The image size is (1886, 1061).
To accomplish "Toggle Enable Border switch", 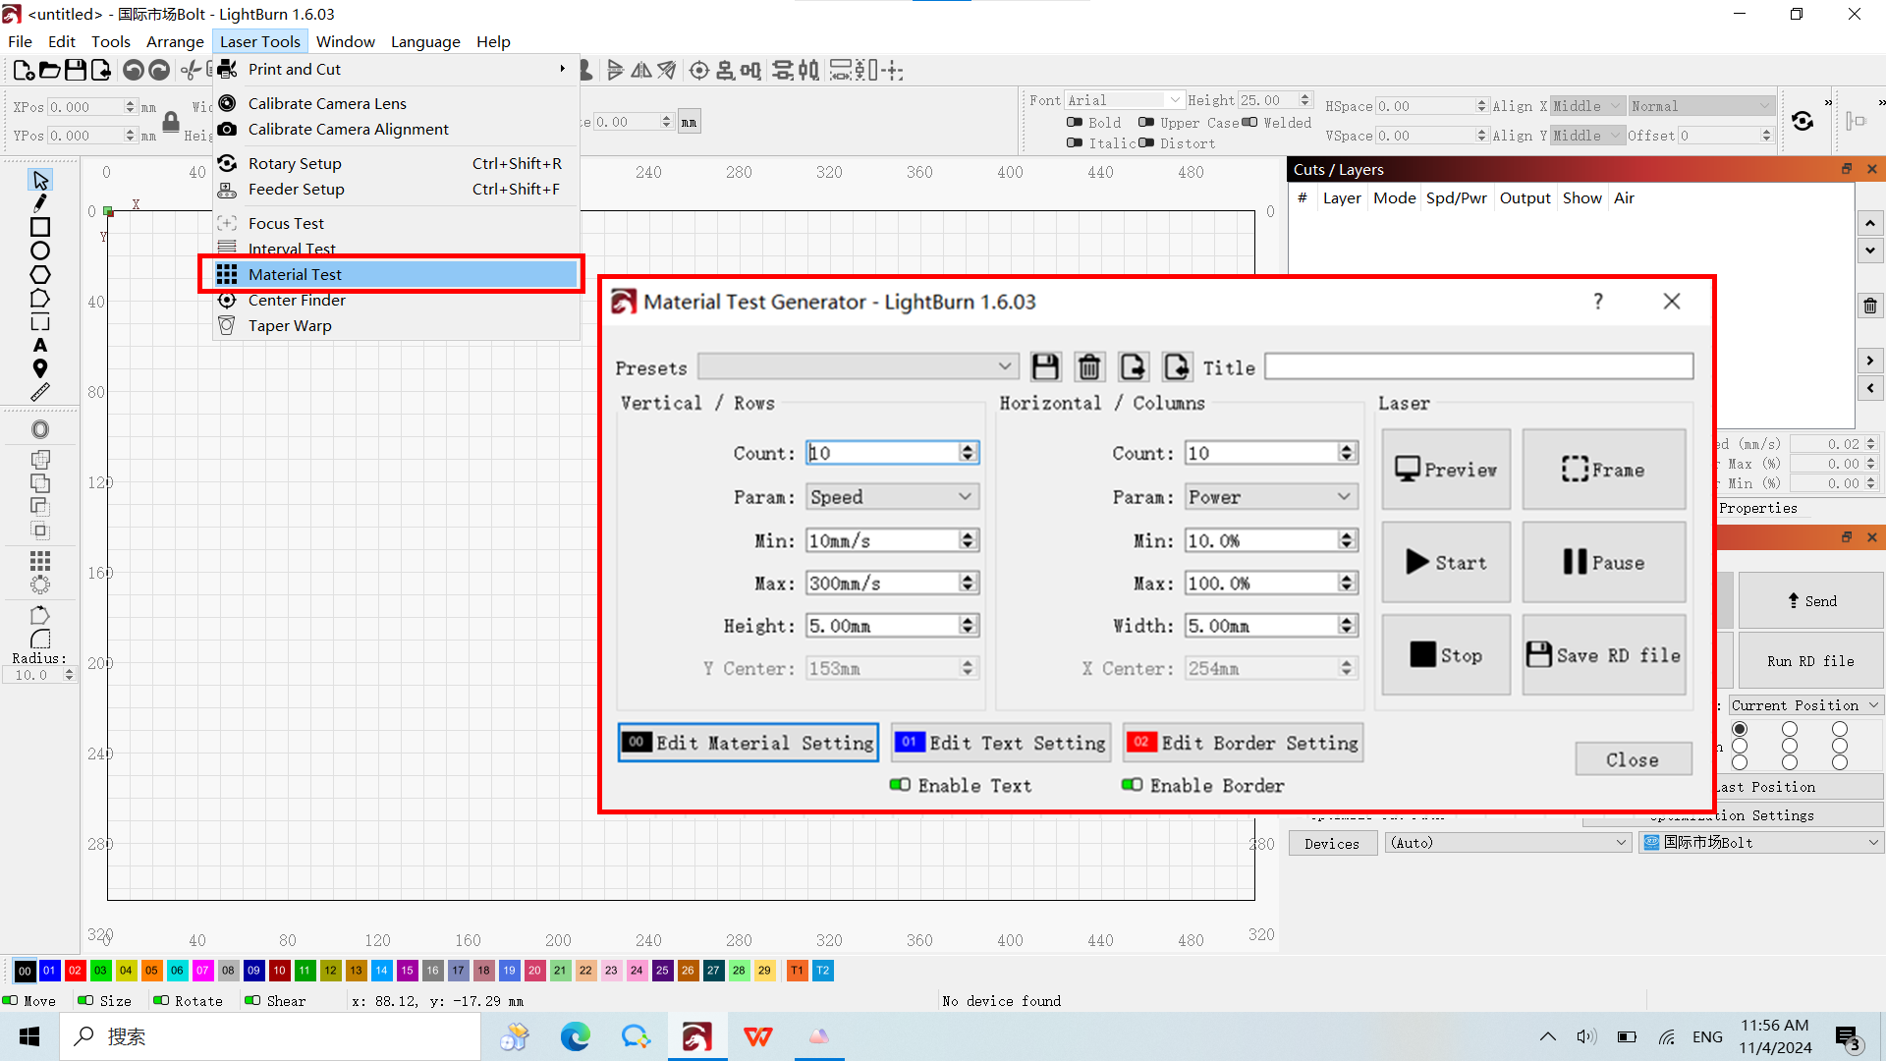I will 1132,784.
